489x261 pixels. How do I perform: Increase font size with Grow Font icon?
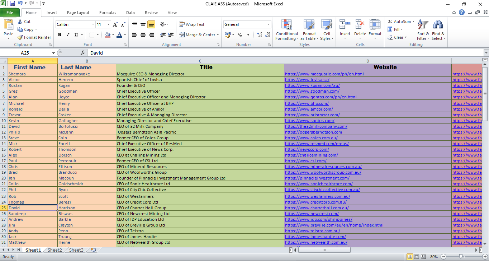click(115, 24)
